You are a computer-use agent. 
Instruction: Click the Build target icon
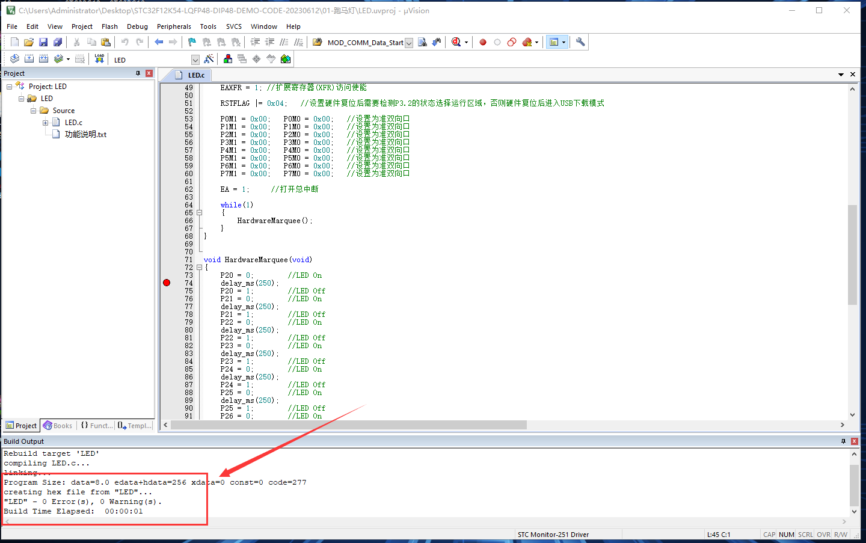pyautogui.click(x=29, y=59)
